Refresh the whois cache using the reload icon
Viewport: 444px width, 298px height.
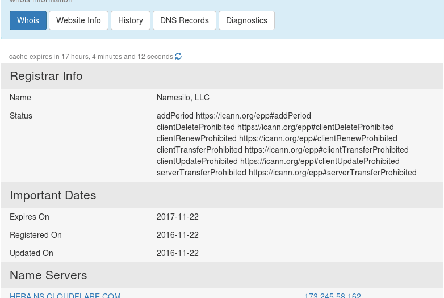(178, 56)
